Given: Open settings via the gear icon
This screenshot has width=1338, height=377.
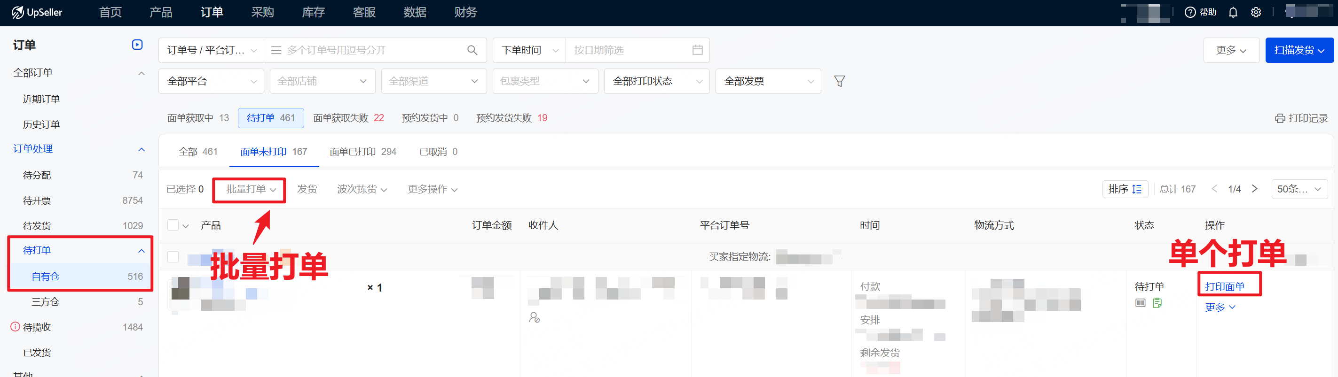Looking at the screenshot, I should [1255, 13].
